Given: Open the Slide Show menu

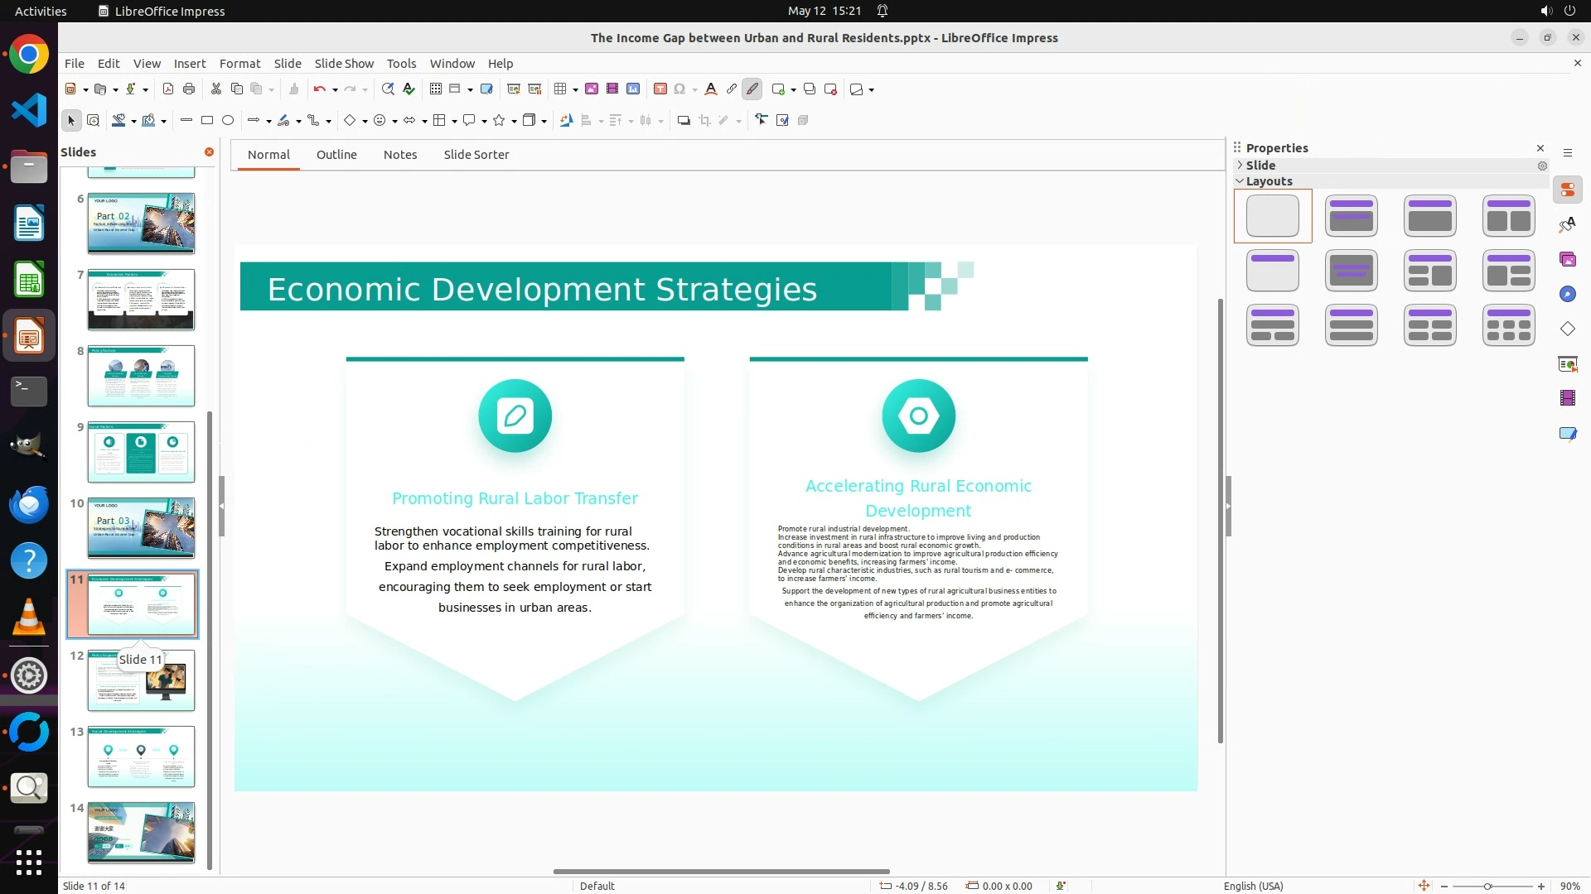Looking at the screenshot, I should pyautogui.click(x=344, y=64).
